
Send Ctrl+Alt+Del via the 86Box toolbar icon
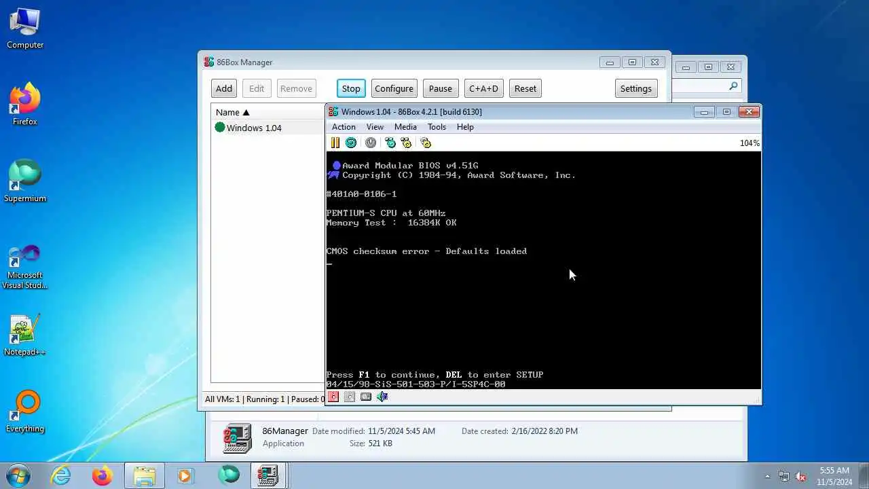[390, 143]
